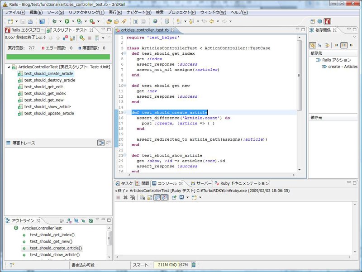The height and width of the screenshot is (272, 362).
Task: Click the test history icon
Action: pyautogui.click(x=97, y=38)
